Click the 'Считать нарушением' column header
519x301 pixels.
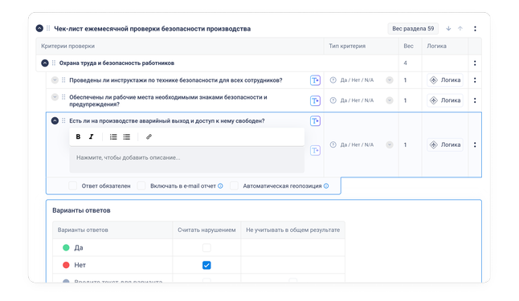pos(206,230)
